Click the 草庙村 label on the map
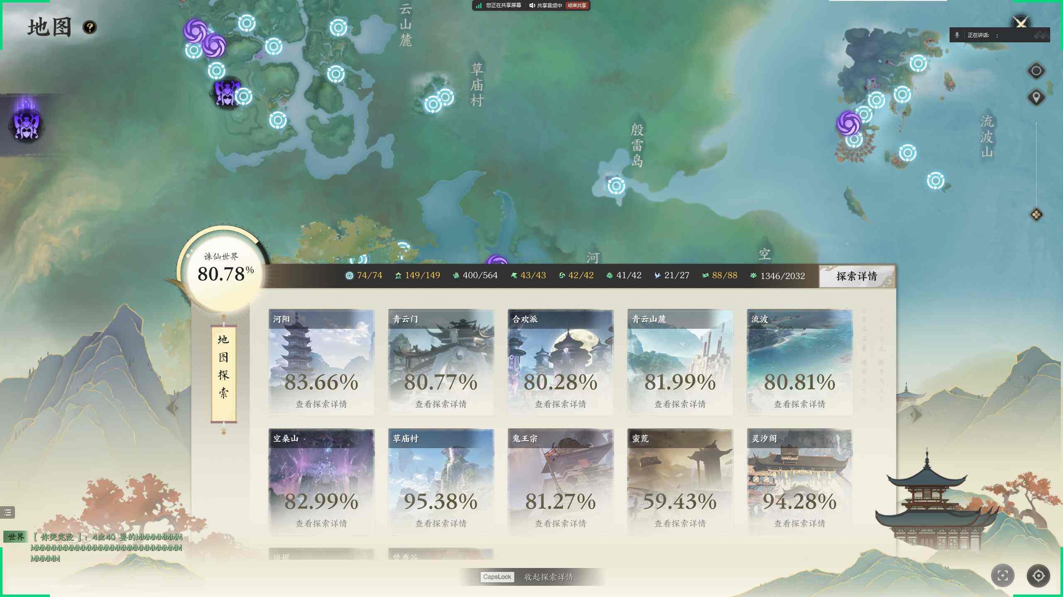 [x=477, y=85]
